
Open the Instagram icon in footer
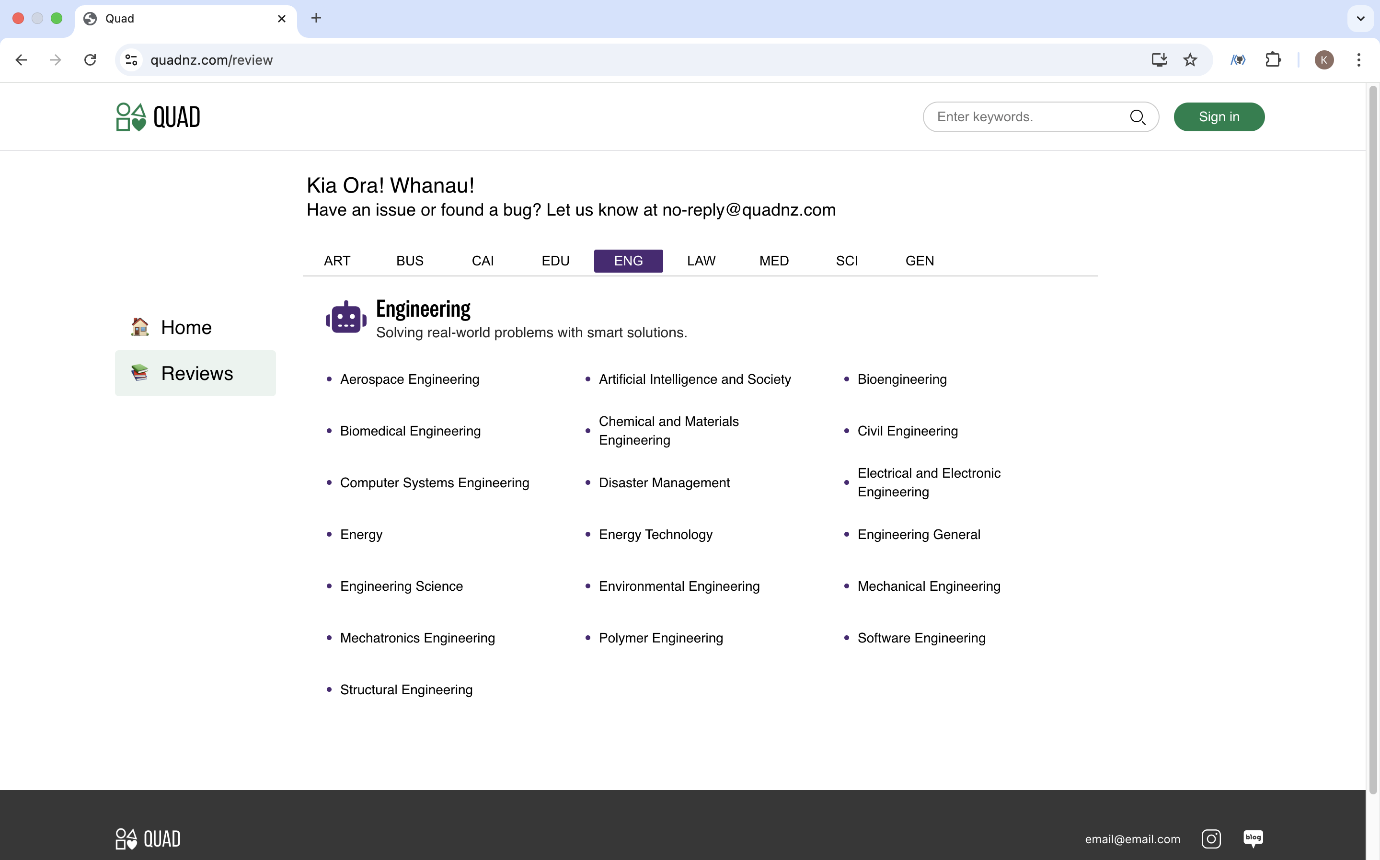[x=1211, y=838]
